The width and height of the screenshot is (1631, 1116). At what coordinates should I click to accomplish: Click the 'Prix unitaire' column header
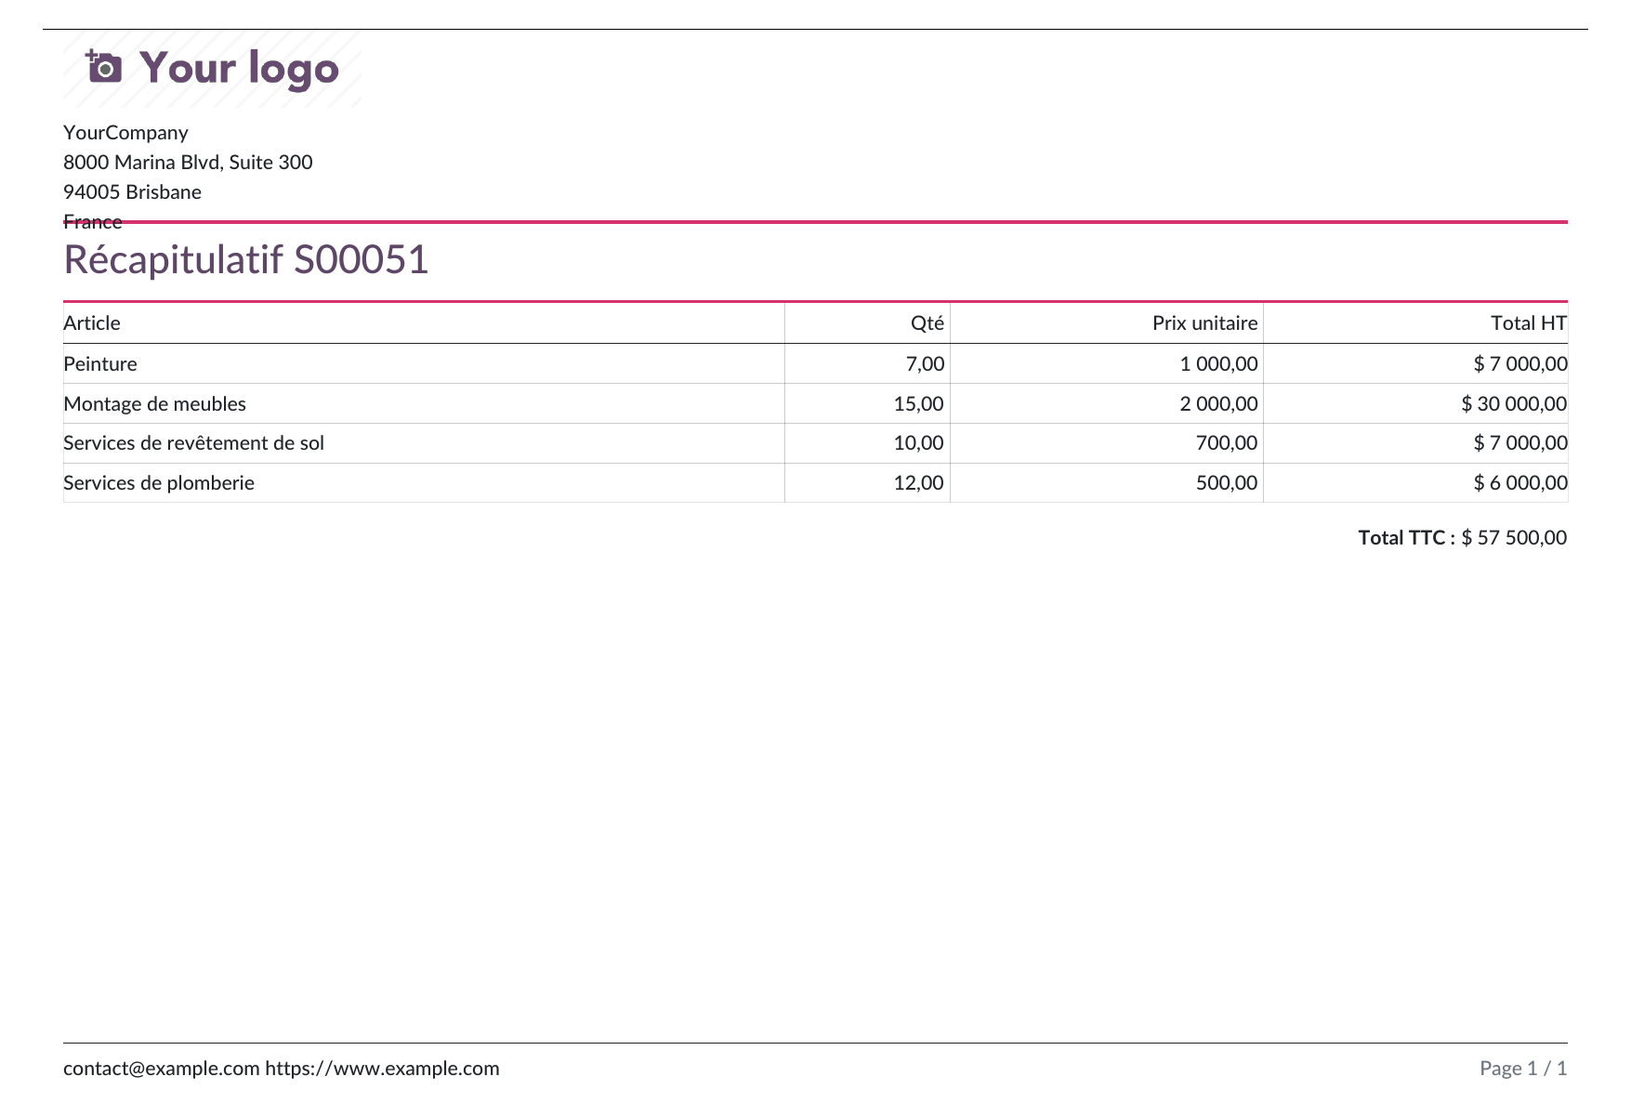click(x=1204, y=322)
